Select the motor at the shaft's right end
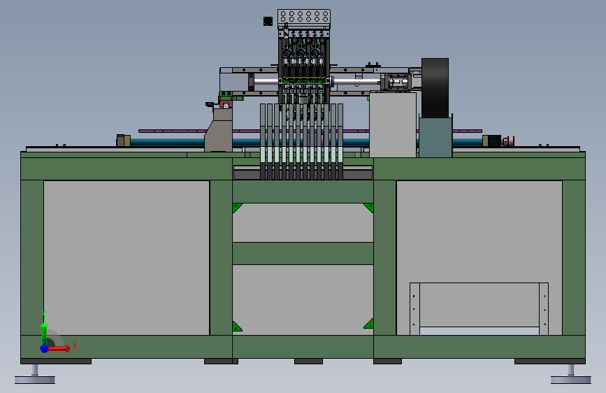 pos(494,141)
